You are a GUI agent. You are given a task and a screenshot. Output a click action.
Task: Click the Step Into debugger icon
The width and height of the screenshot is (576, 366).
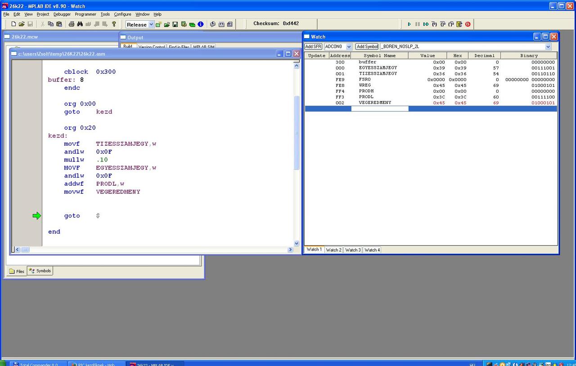pos(434,24)
